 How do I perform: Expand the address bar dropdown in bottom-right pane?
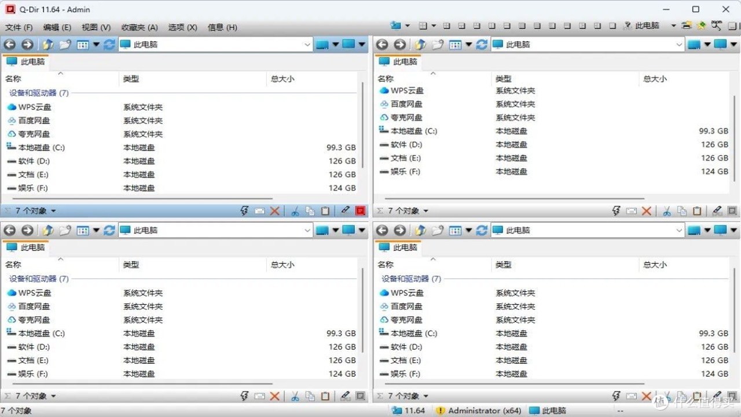click(680, 231)
